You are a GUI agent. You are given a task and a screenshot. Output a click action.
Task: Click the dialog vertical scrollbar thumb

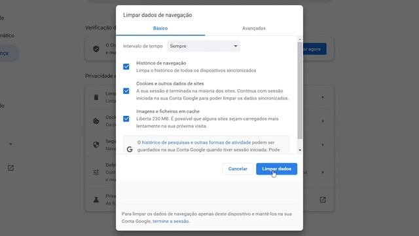300,90
